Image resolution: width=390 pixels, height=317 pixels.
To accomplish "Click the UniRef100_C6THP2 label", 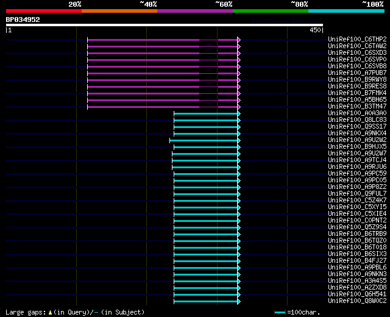I will click(x=357, y=39).
